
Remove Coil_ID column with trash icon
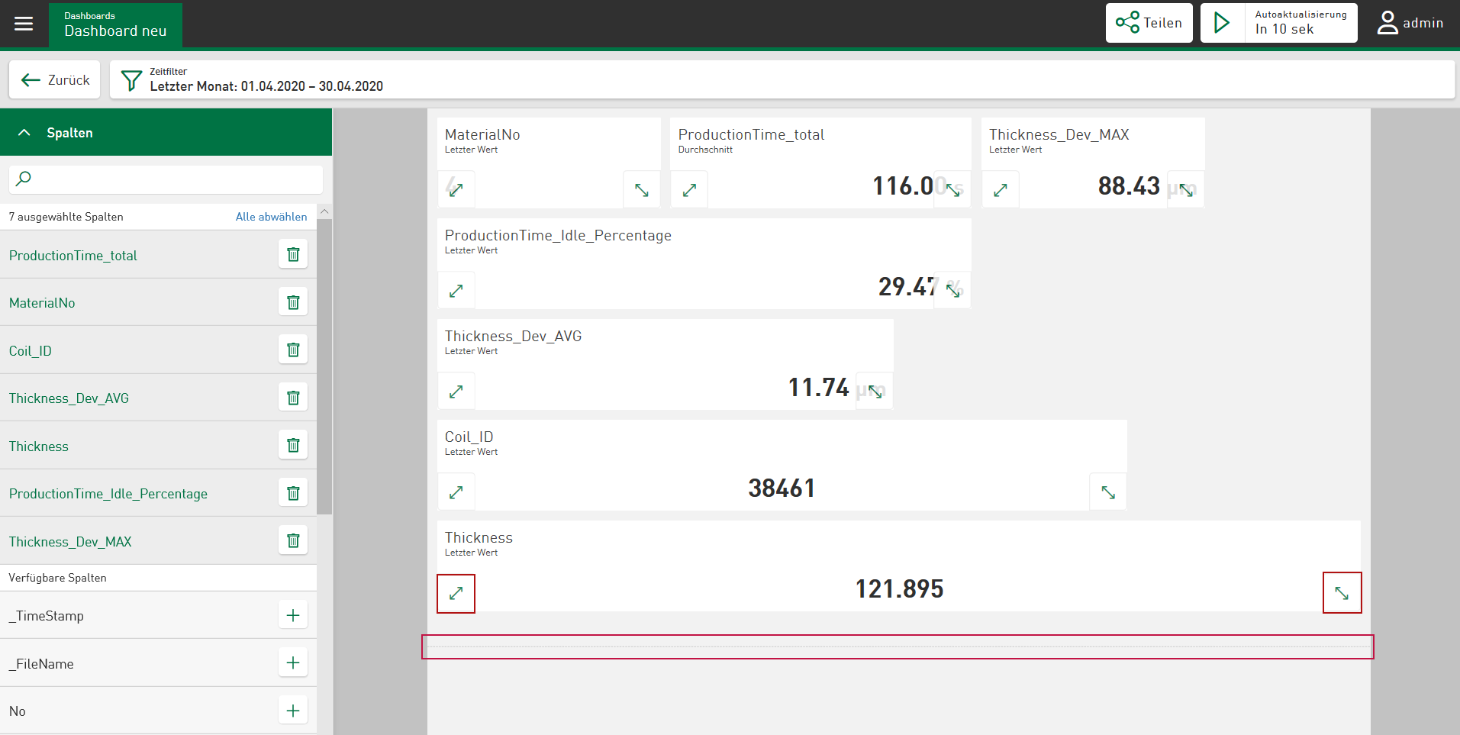tap(293, 350)
